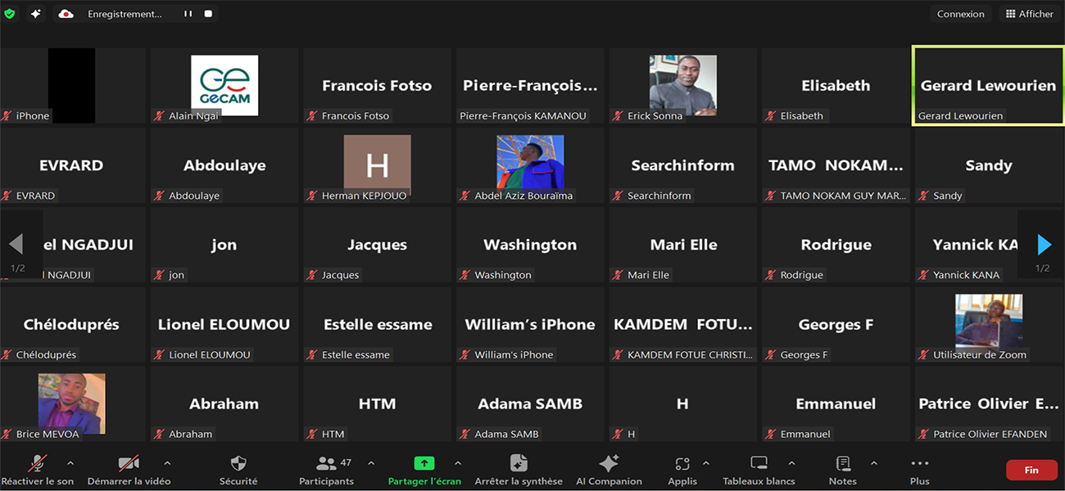Open the Sécurité shield panel
Viewport: 1065px width, 491px height.
pyautogui.click(x=238, y=469)
